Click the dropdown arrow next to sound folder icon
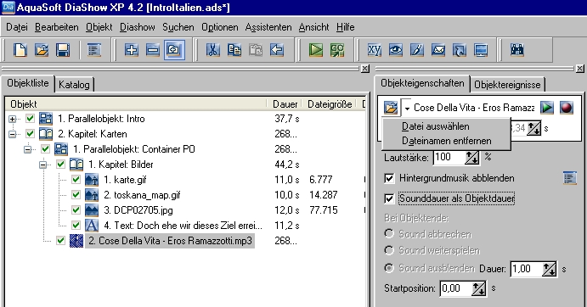 pos(407,109)
